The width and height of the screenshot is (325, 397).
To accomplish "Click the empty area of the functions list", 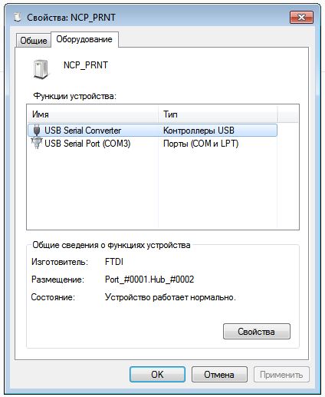I will click(x=162, y=190).
